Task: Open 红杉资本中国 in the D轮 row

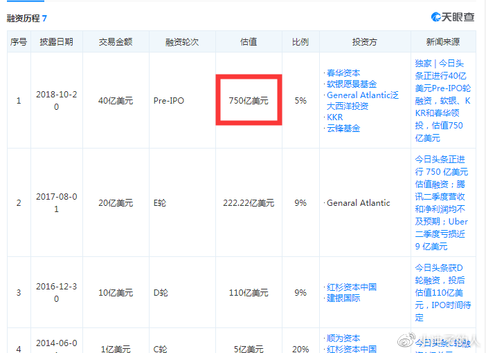Action: coord(352,287)
